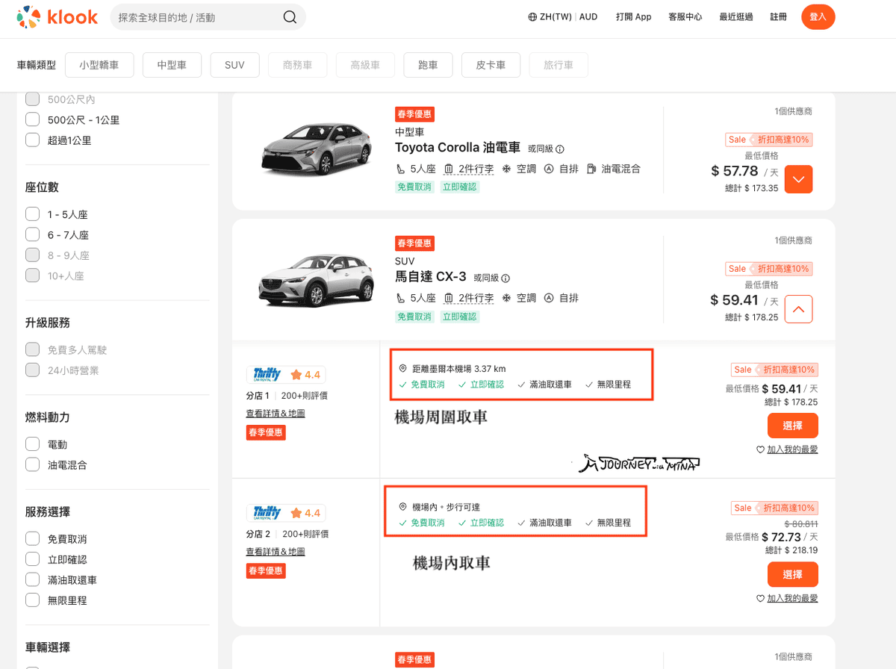Screen dimensions: 896x669
Task: Select 跑車 vehicle type
Action: point(428,65)
